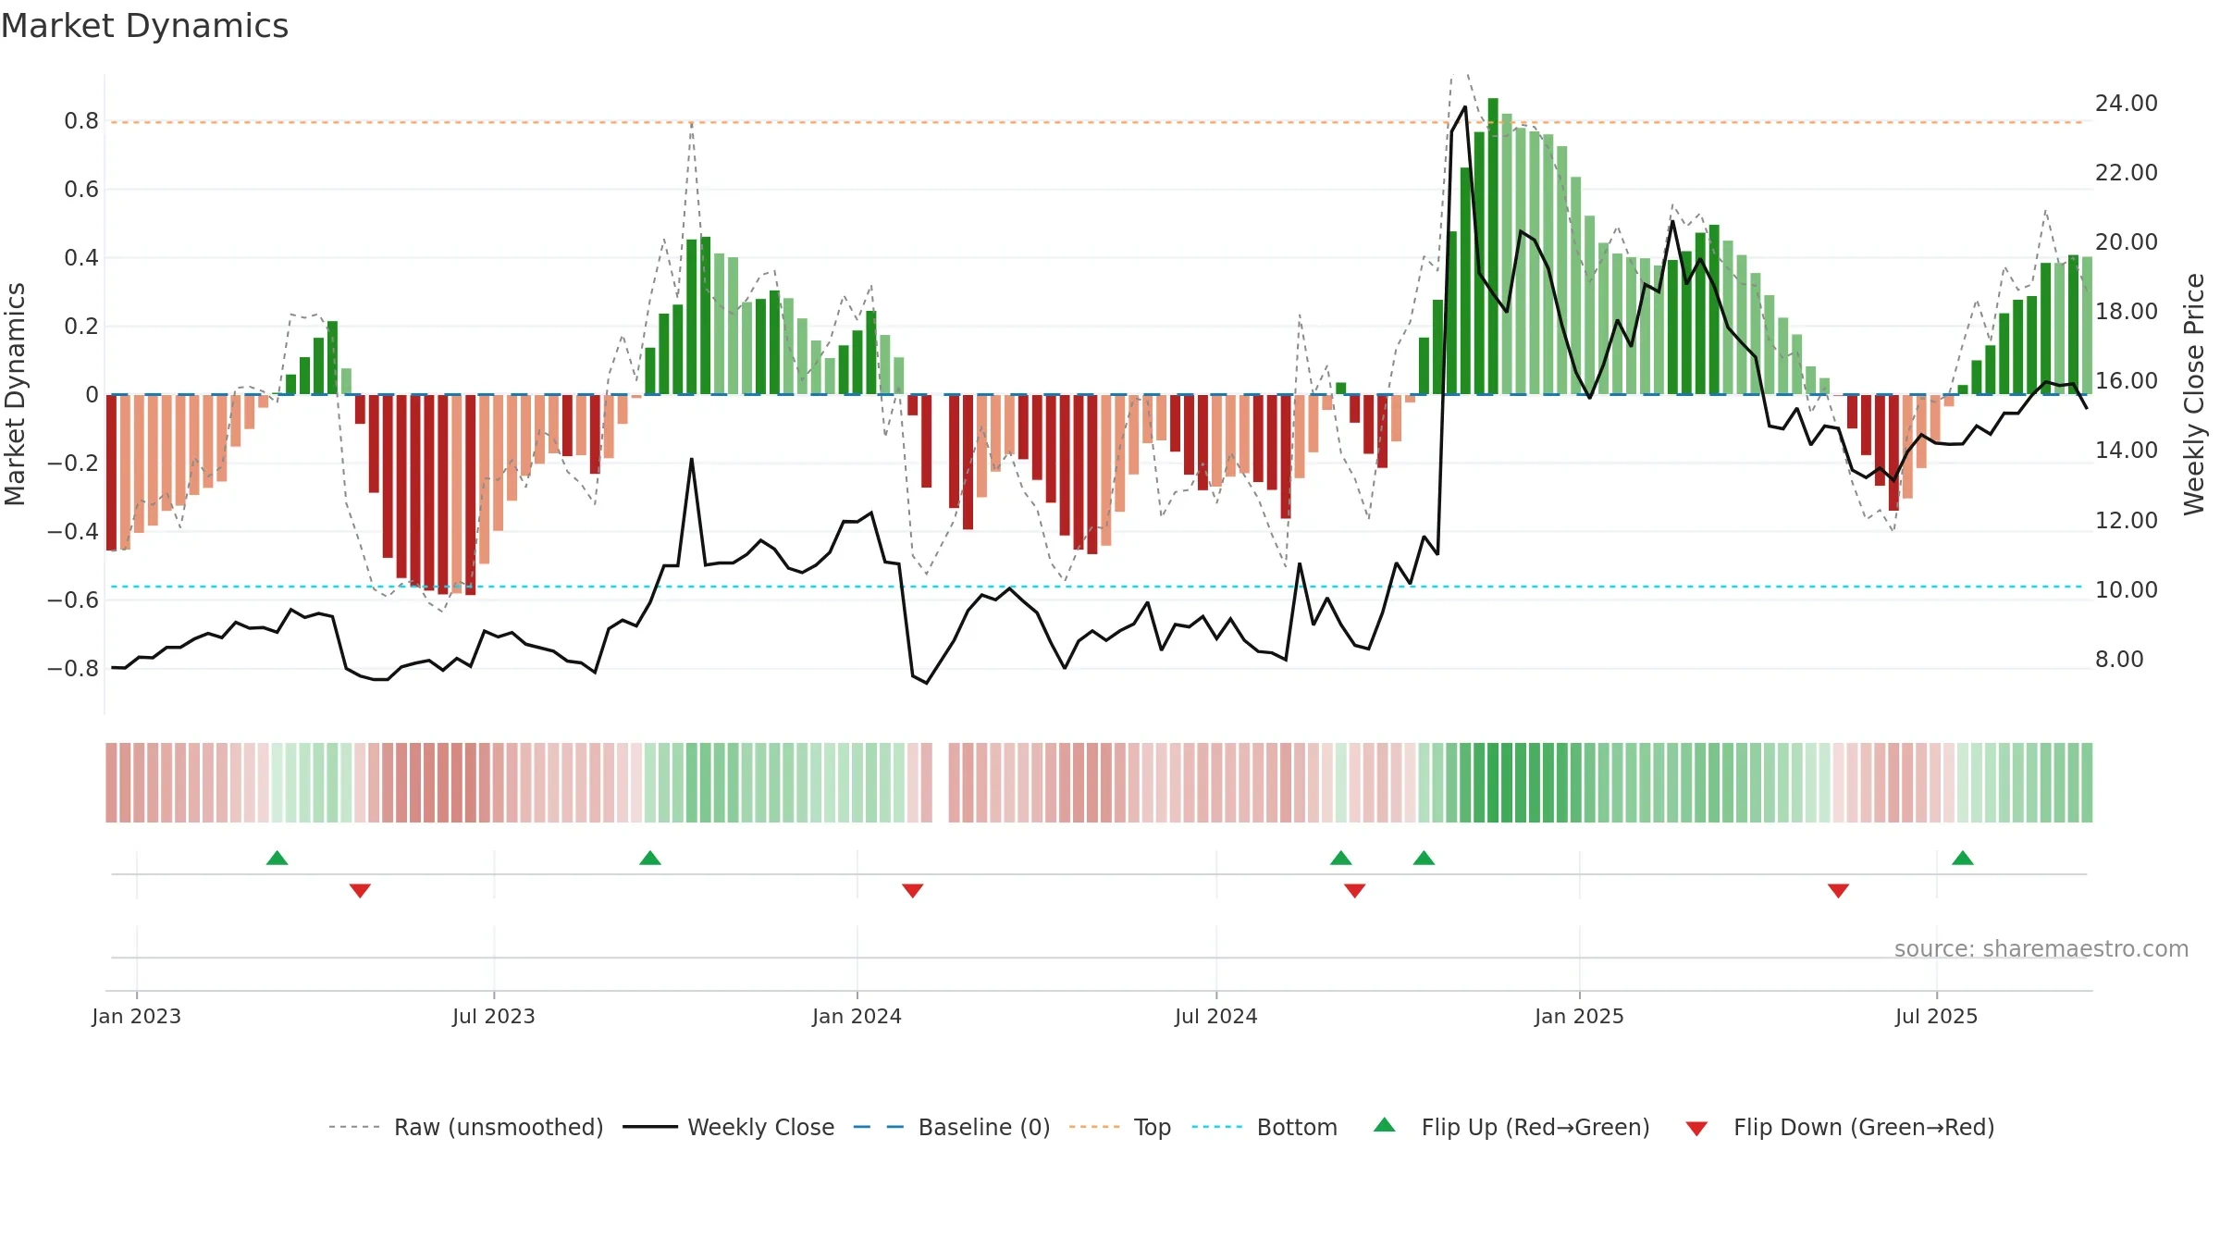Click the Jan 2025 x-axis label

click(x=1580, y=1016)
